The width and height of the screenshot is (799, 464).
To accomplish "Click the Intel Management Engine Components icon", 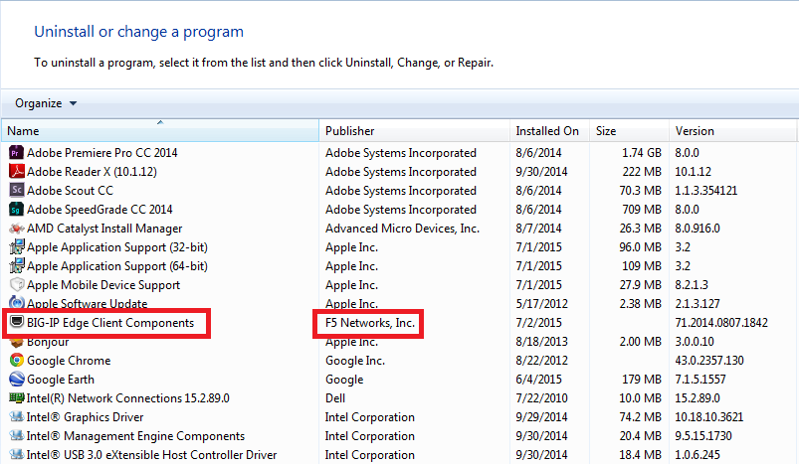I will point(16,435).
